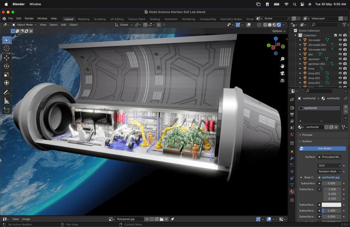The image size is (350, 227).
Task: Expand the aprensor object in outliner
Action: (x=300, y=59)
